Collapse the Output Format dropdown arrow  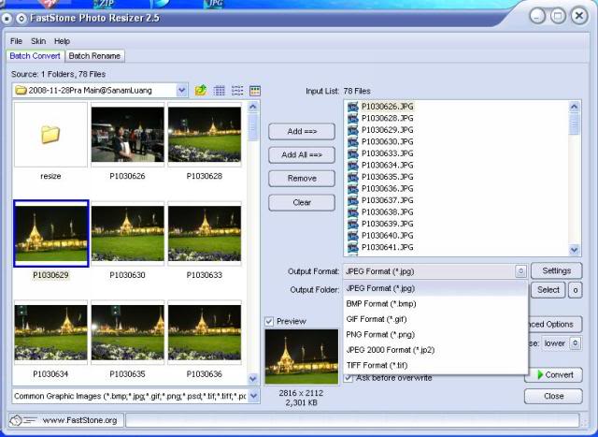click(520, 271)
